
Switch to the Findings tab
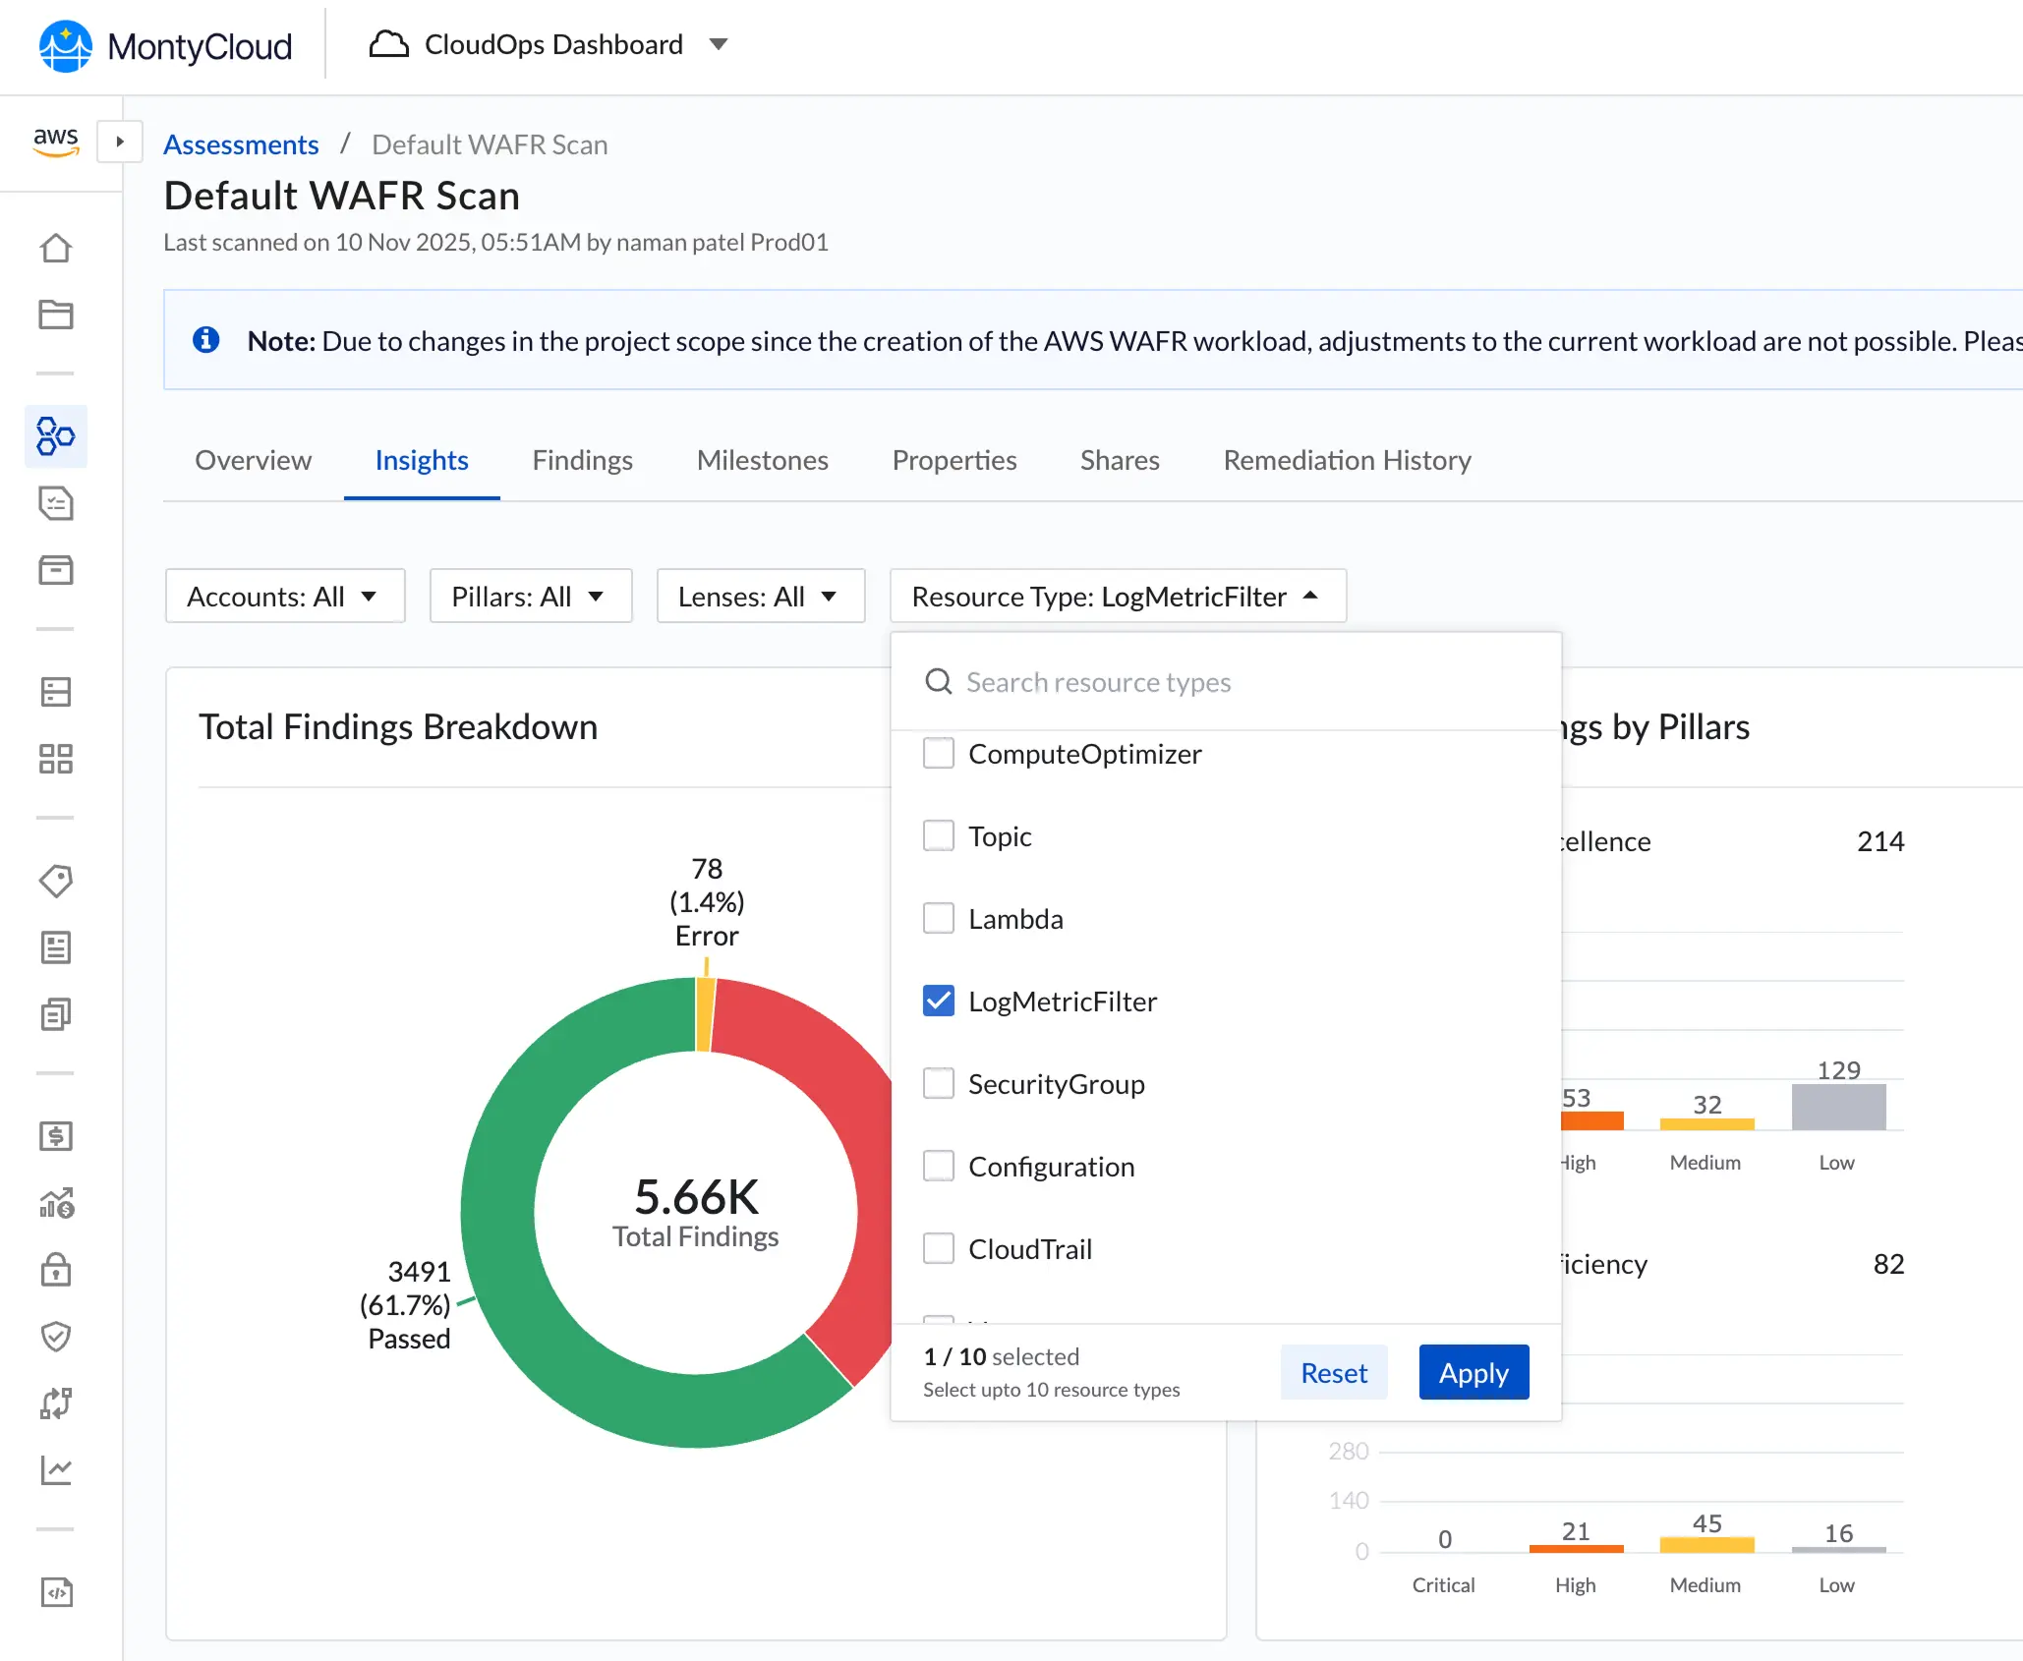(x=582, y=460)
